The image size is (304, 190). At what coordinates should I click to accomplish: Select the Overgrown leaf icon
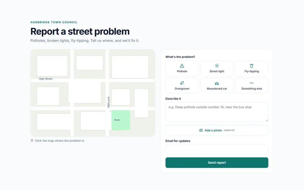(182, 83)
